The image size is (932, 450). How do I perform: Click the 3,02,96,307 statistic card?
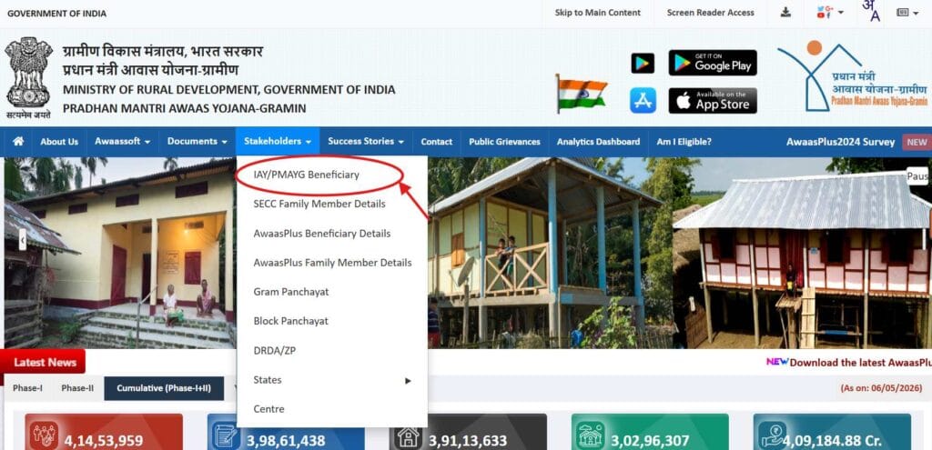point(650,432)
